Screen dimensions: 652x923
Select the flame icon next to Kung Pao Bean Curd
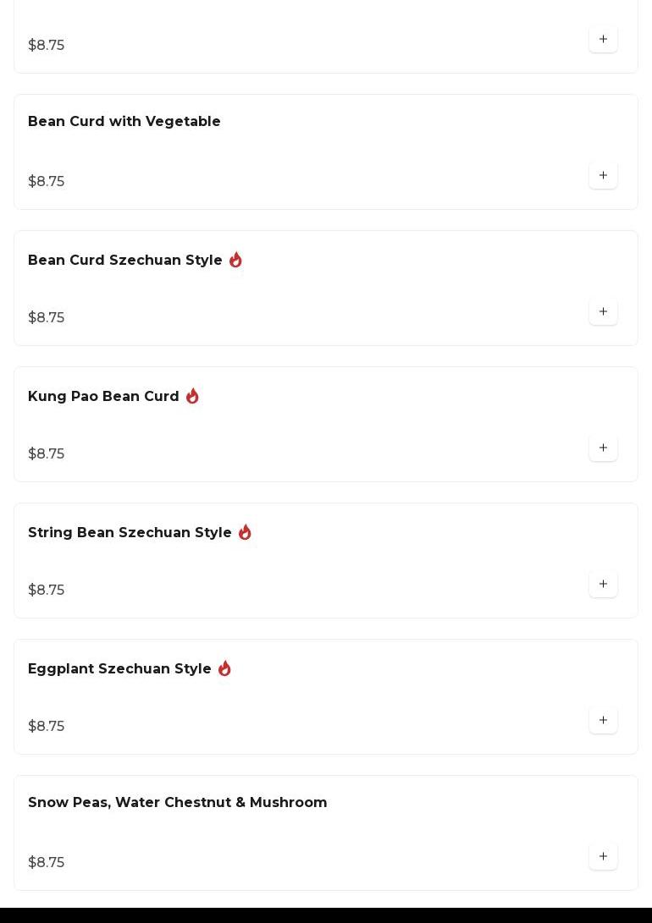click(192, 396)
